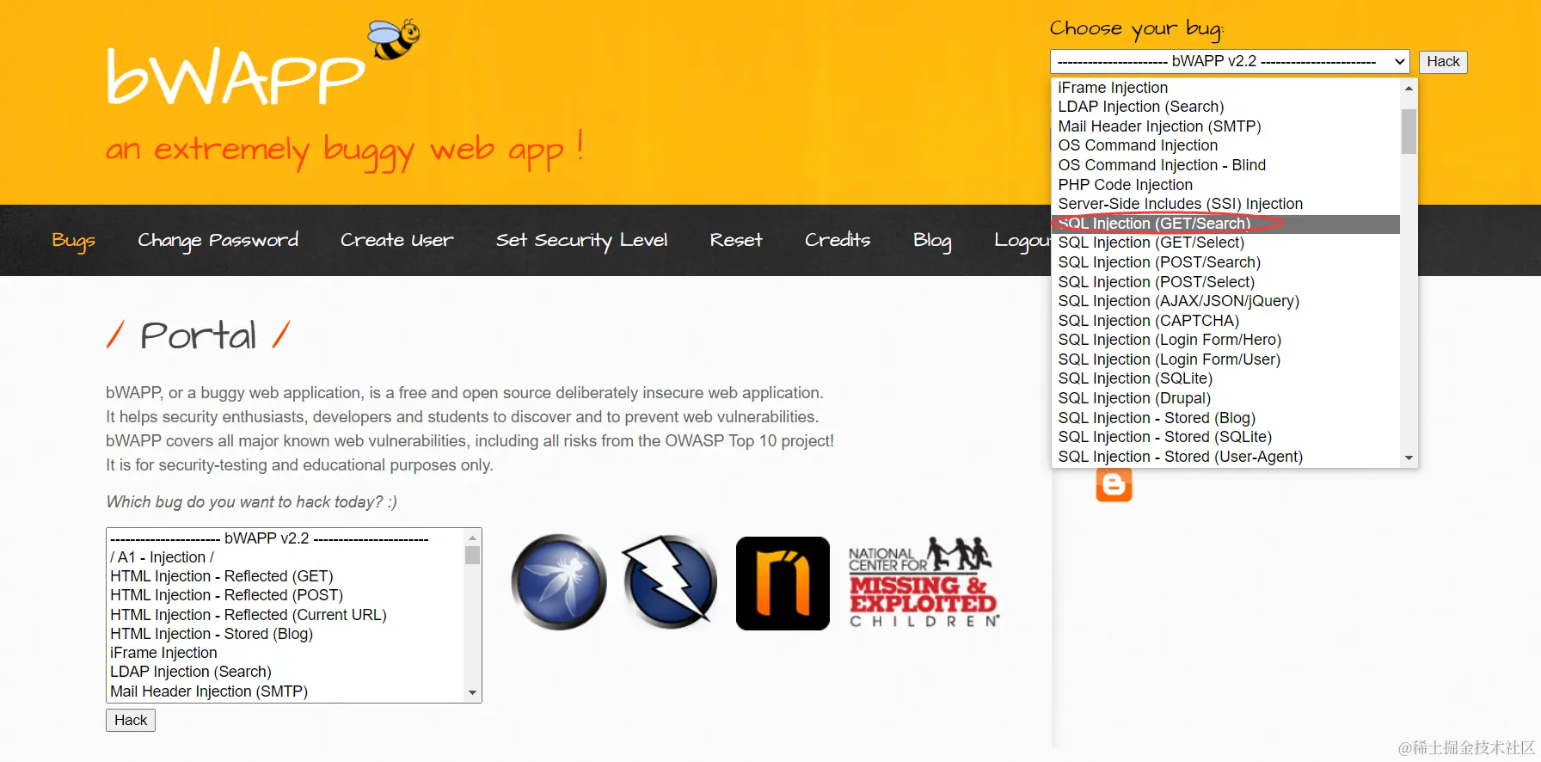Select SQL Injection (Login Form/User)
Screen dimensions: 1541x762
(1225, 359)
